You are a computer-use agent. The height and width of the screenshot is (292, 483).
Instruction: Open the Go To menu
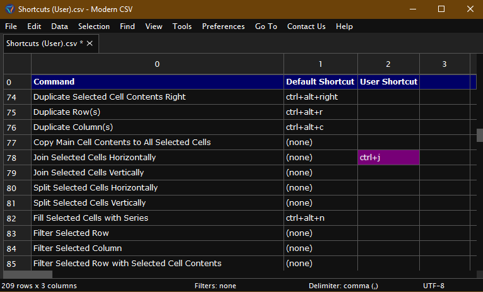(x=266, y=26)
